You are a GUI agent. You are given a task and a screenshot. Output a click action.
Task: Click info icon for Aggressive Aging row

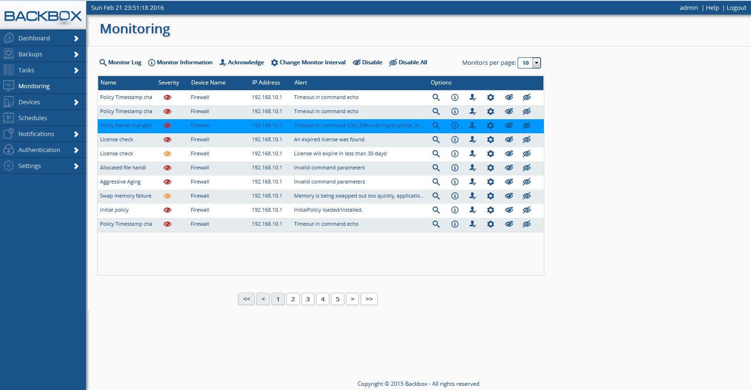pyautogui.click(x=455, y=182)
